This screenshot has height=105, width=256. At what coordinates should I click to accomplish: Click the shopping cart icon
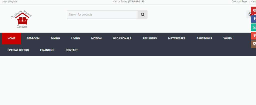249,14
